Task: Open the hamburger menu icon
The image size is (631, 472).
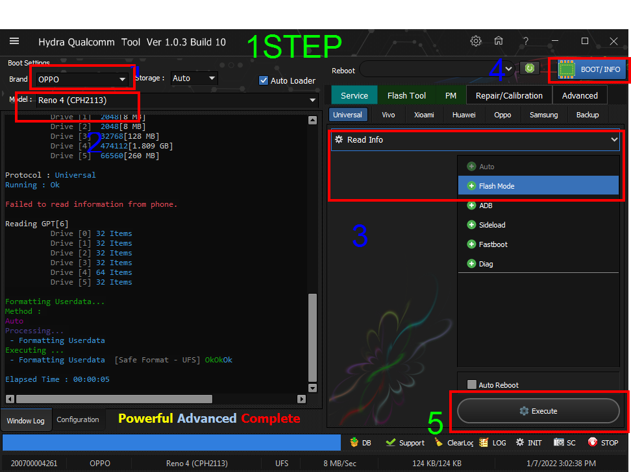Action: (14, 41)
